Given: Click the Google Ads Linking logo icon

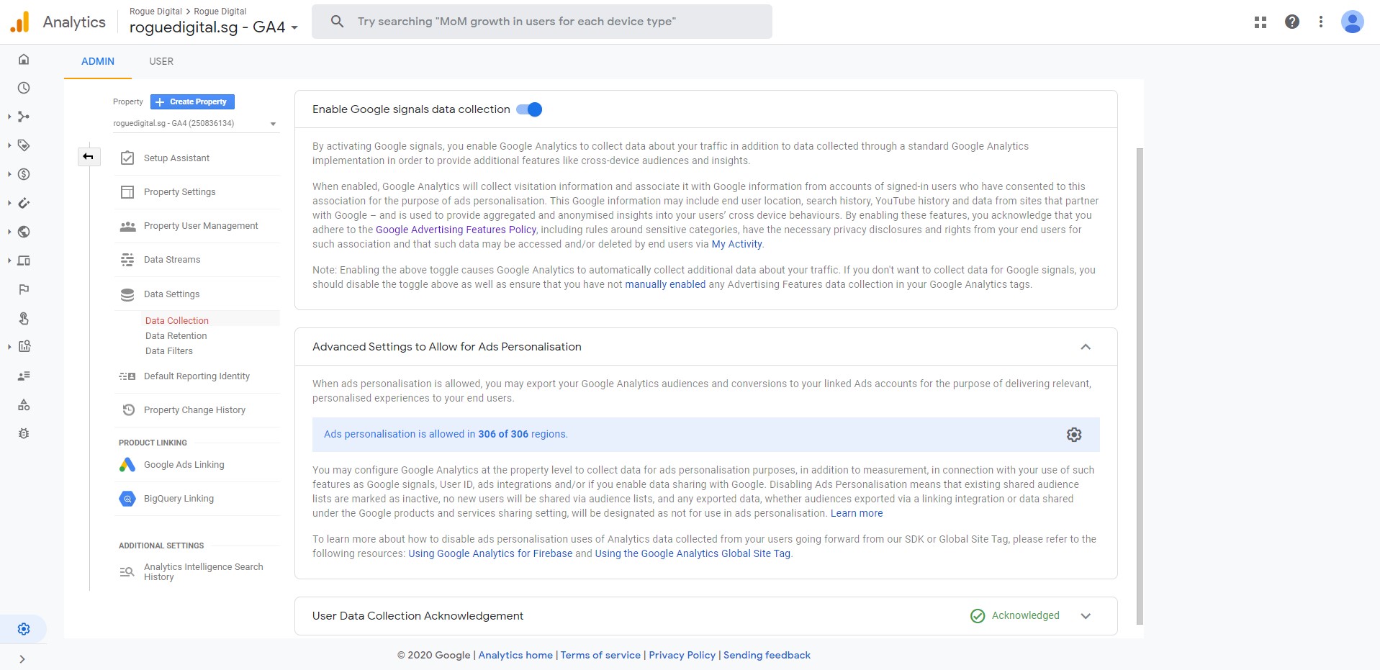Looking at the screenshot, I should tap(127, 465).
